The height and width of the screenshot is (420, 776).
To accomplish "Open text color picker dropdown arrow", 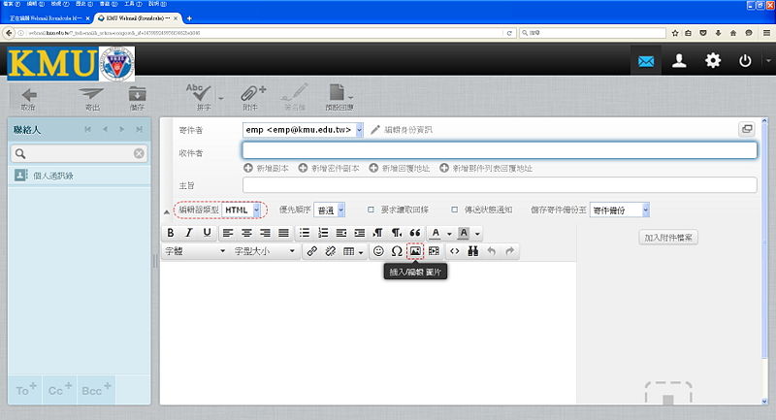I will point(449,234).
